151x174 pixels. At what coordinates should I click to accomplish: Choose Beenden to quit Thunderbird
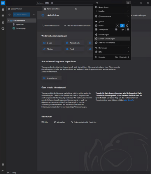click(112, 57)
